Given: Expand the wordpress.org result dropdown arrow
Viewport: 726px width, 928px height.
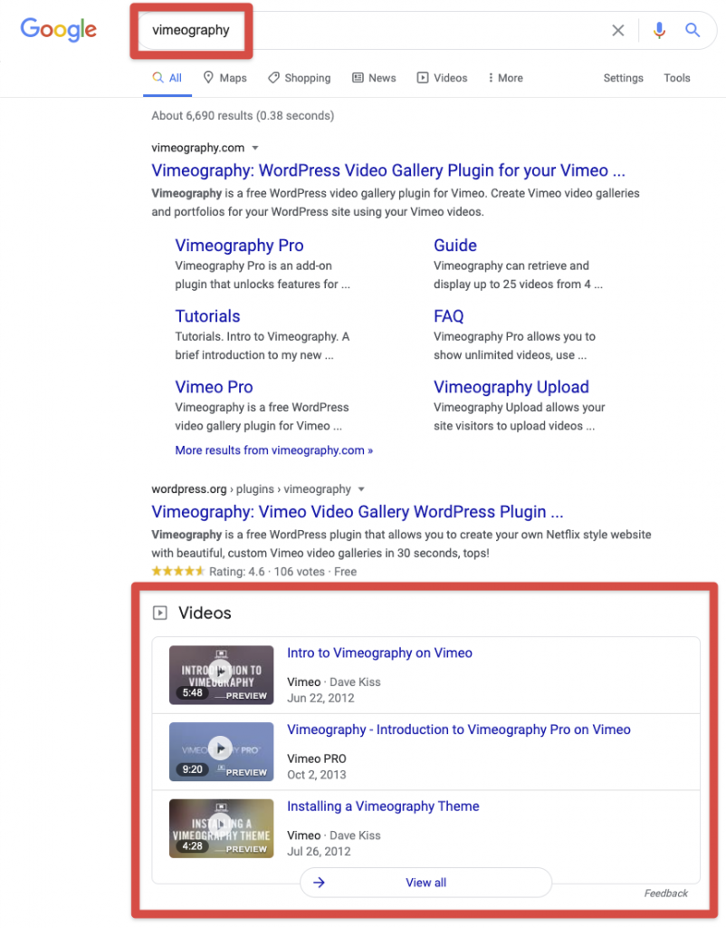Looking at the screenshot, I should point(361,488).
